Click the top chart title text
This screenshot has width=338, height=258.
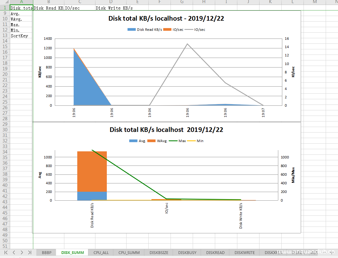pyautogui.click(x=166, y=18)
